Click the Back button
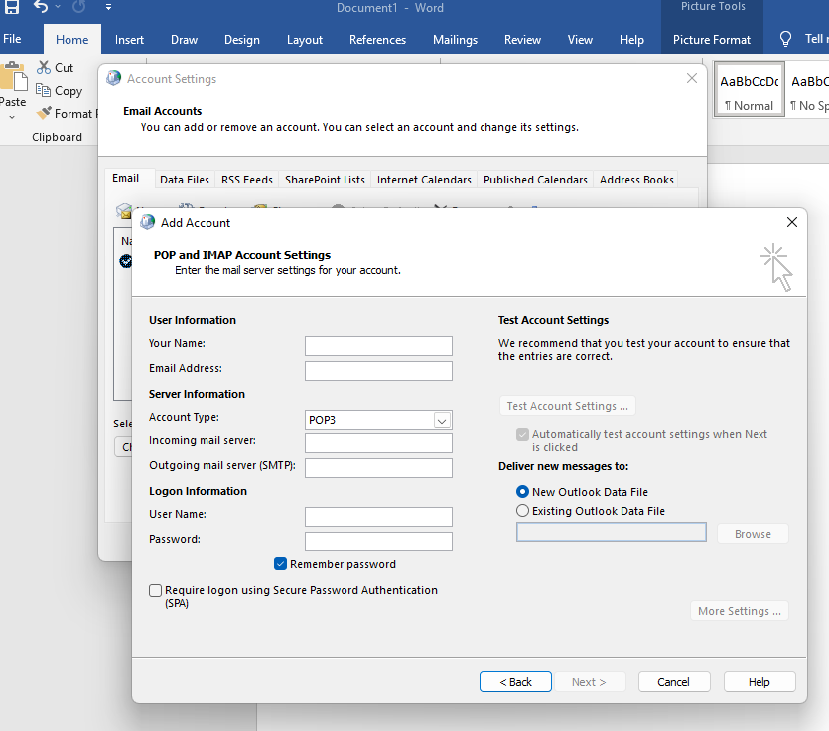 pyautogui.click(x=515, y=681)
